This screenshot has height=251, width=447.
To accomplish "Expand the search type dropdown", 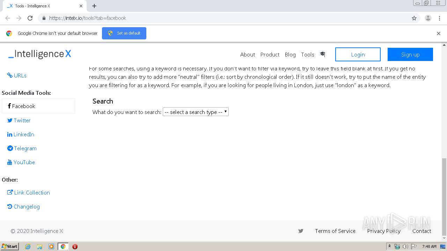I will (x=196, y=112).
